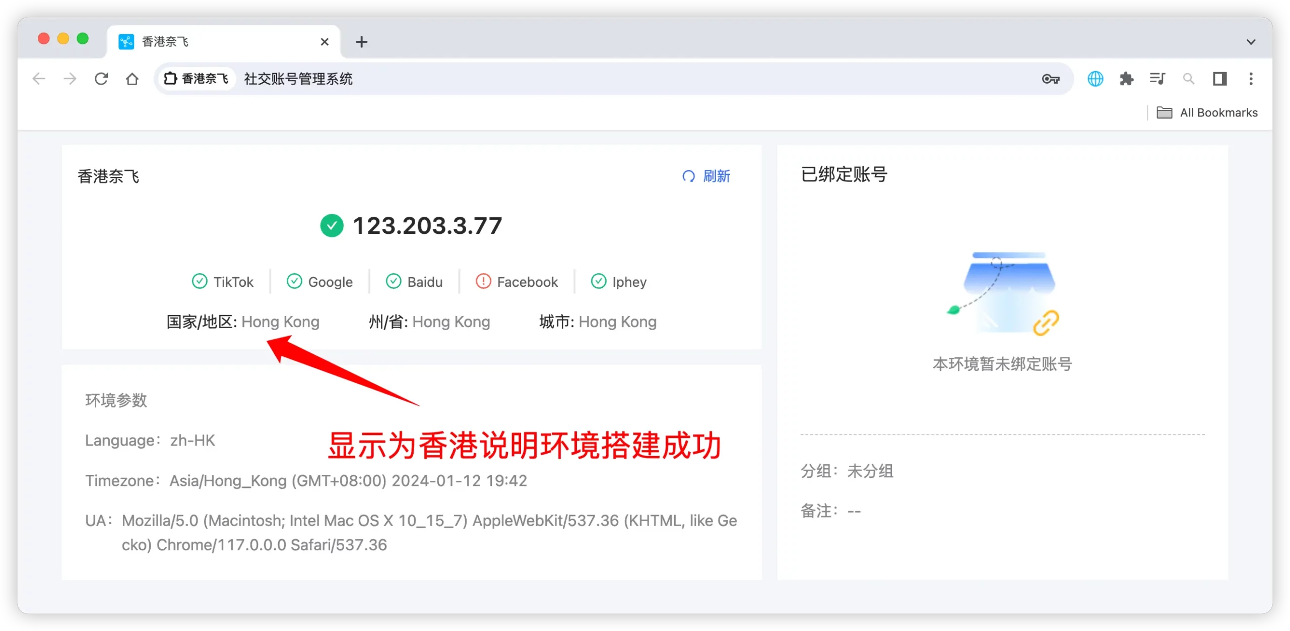Click 城市: Hong Kong text

(x=598, y=322)
